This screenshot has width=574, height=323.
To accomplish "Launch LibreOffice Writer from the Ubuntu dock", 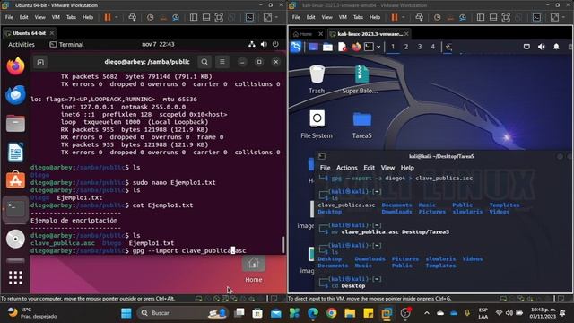I will (x=15, y=152).
